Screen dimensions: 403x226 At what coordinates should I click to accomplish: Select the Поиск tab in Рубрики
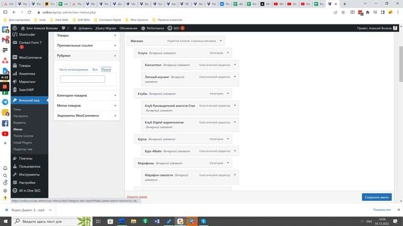coord(106,70)
